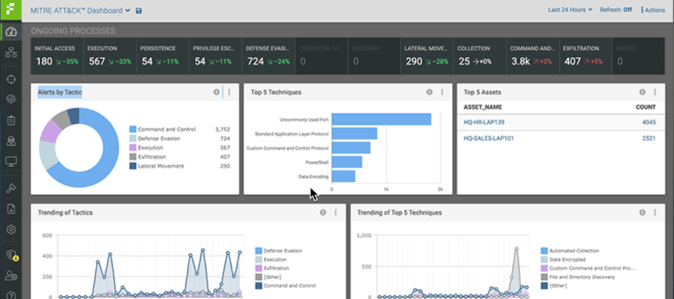The height and width of the screenshot is (299, 674).
Task: Click the Uncommonly Used Port bar
Action: point(381,119)
